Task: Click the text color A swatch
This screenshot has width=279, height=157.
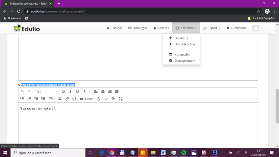Action: coord(84,91)
